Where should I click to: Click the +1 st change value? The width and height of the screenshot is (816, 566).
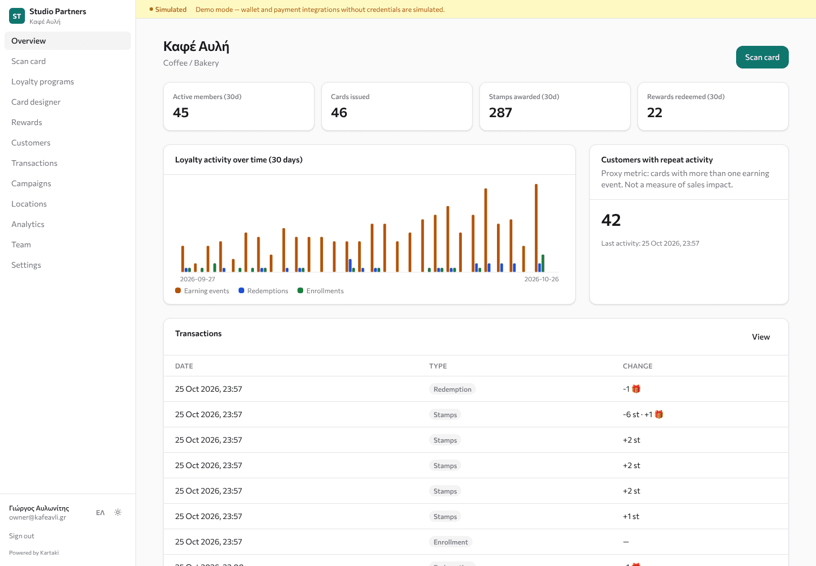pos(631,516)
